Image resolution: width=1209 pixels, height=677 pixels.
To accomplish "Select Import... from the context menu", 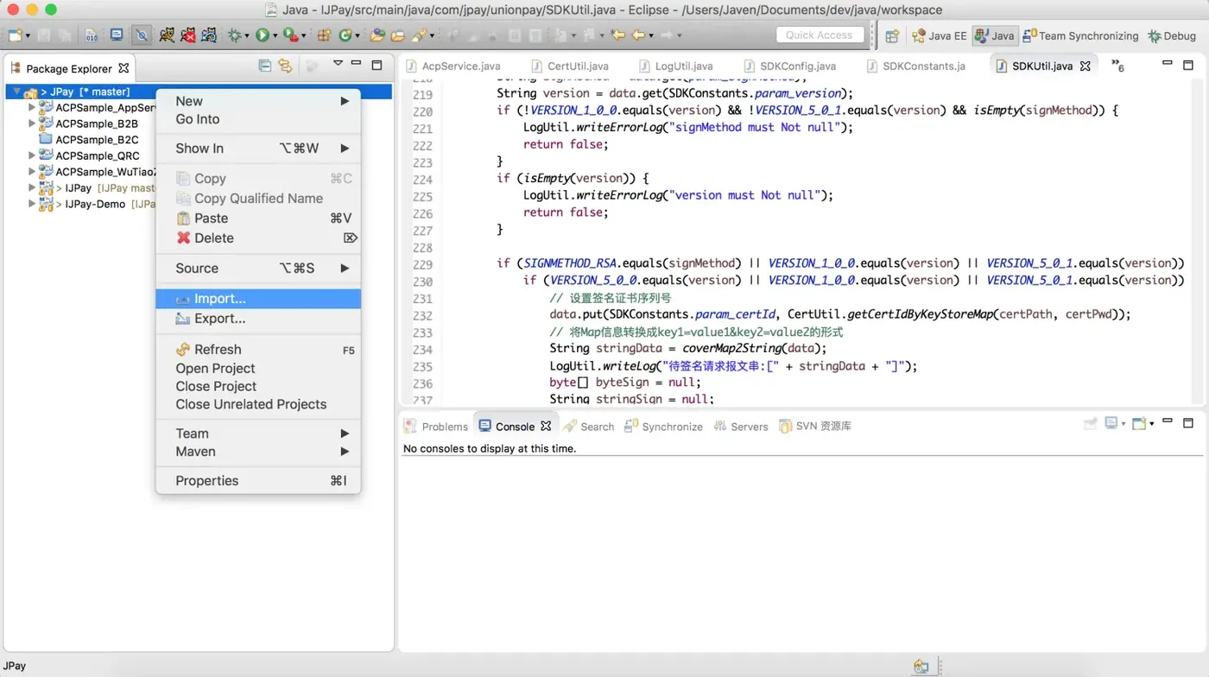I will point(219,299).
